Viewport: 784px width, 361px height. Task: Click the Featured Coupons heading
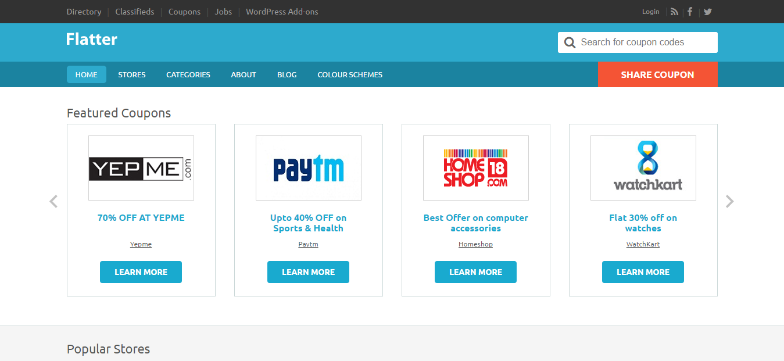(119, 113)
